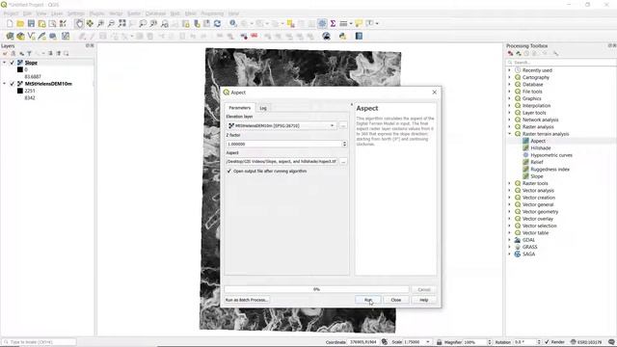Viewport: 617px width, 347px height.
Task: Click the Close button in Aspect dialog
Action: (x=396, y=300)
